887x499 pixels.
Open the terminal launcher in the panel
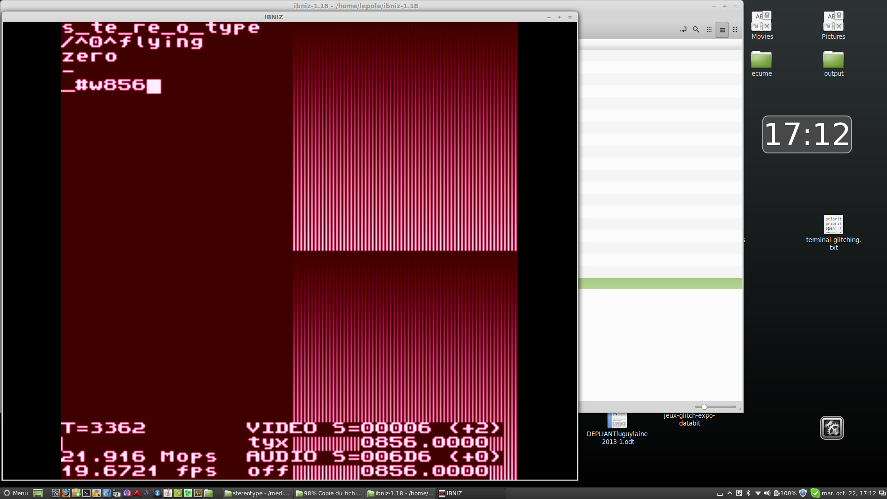tap(86, 493)
